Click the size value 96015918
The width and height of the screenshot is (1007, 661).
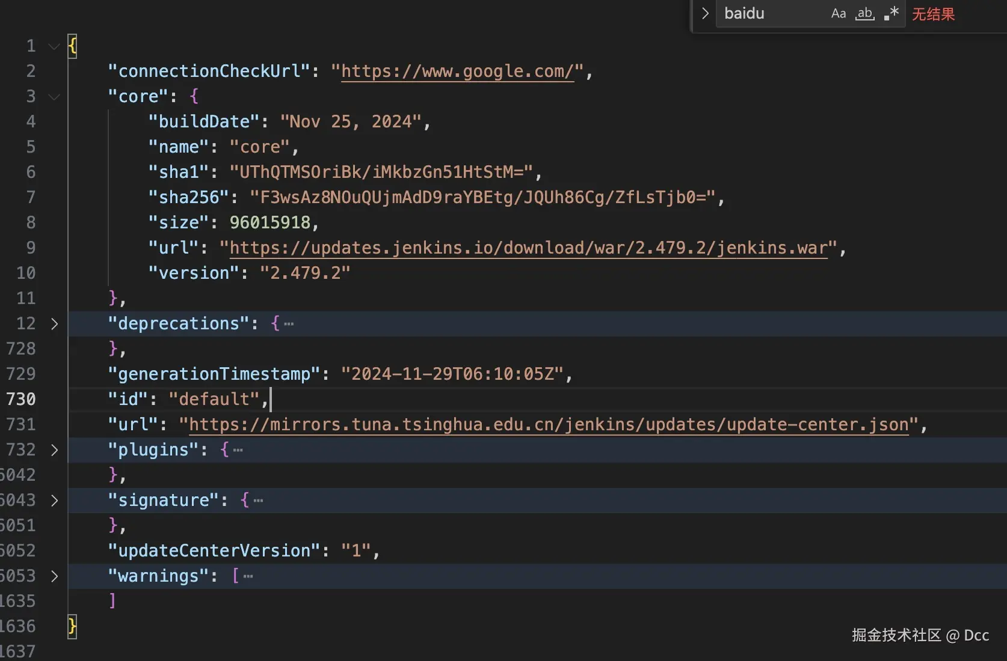point(270,223)
